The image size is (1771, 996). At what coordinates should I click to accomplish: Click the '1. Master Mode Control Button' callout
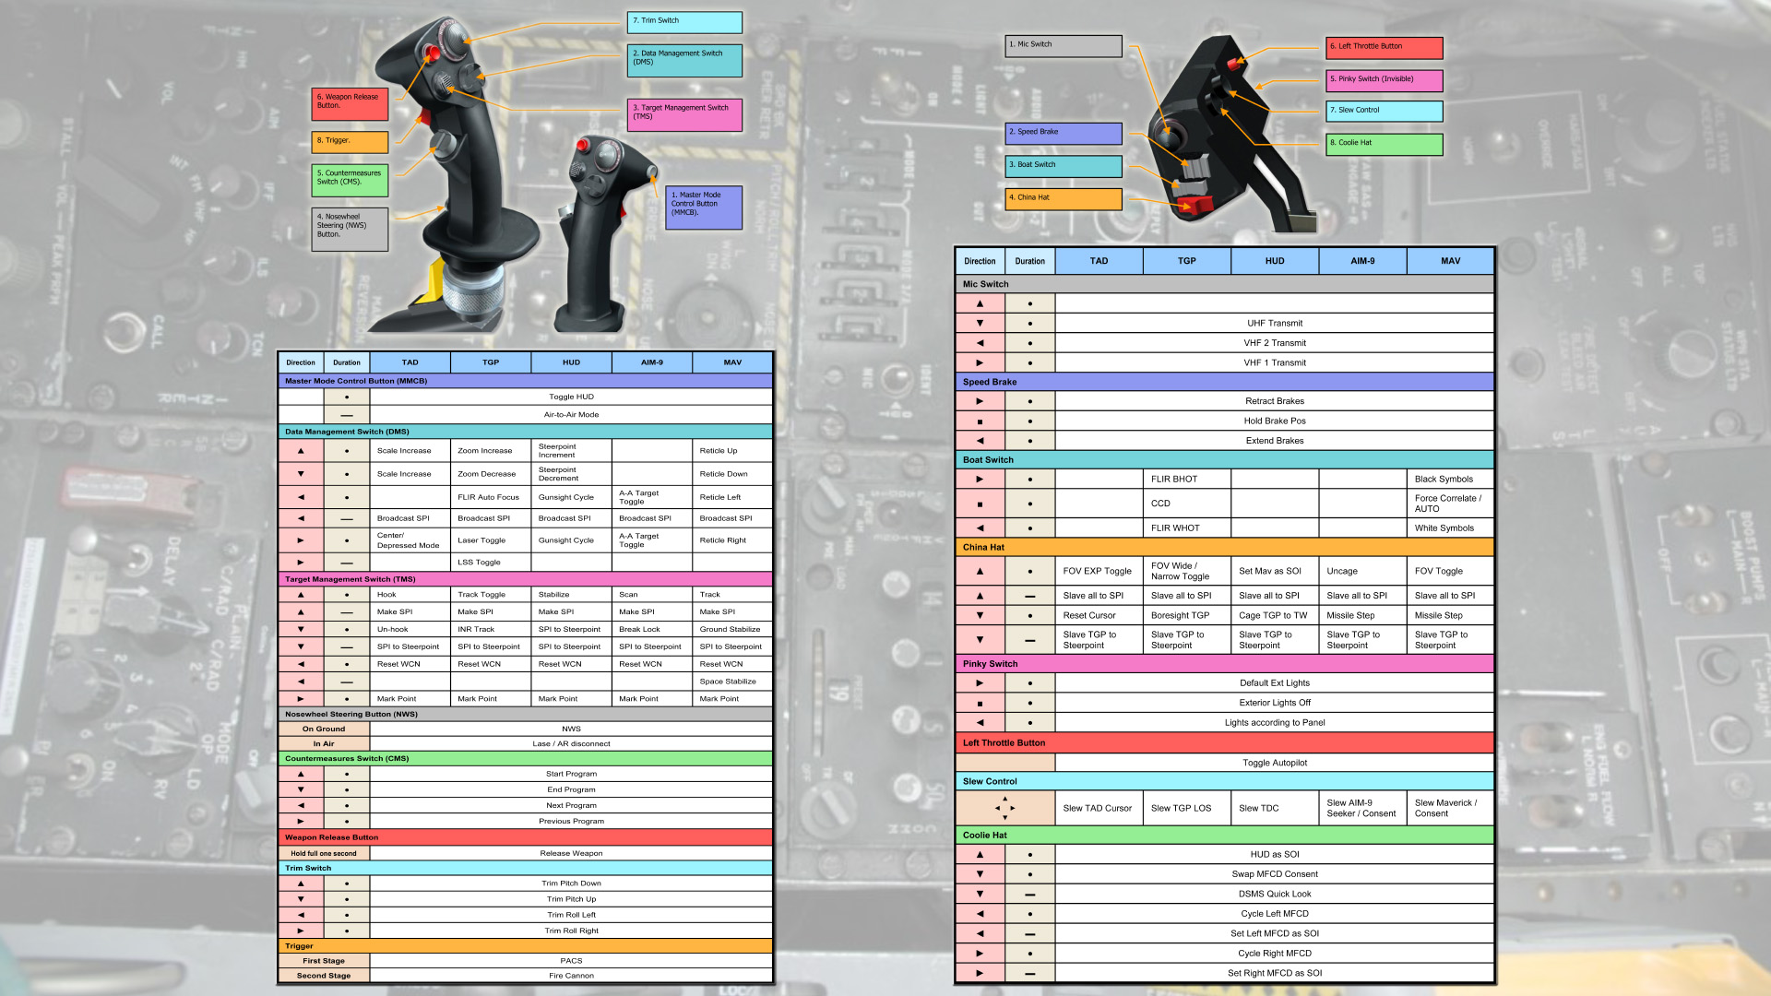[x=704, y=208]
